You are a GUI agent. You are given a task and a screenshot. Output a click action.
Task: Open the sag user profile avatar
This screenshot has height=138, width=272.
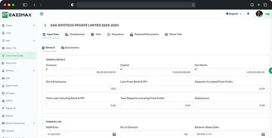pos(259,14)
